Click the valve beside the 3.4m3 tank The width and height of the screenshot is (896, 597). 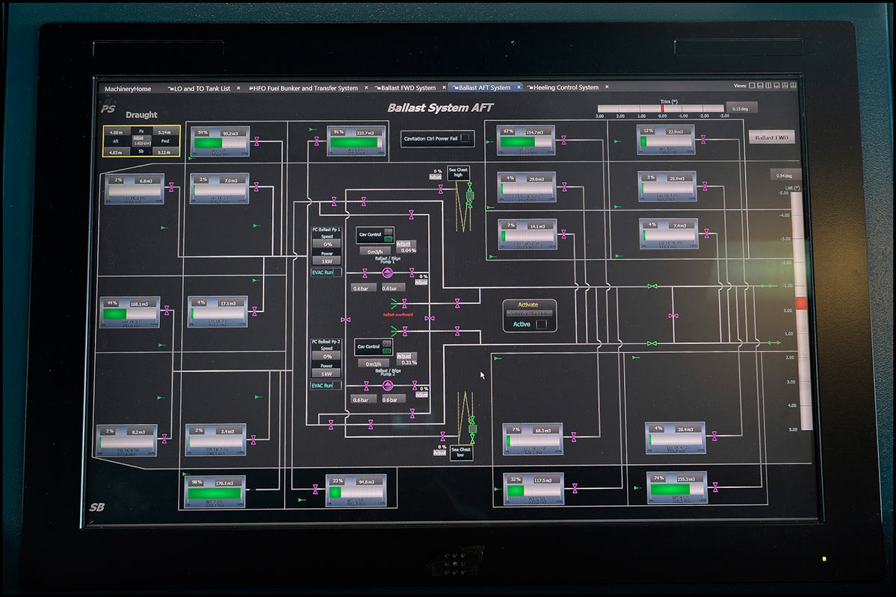[253, 440]
